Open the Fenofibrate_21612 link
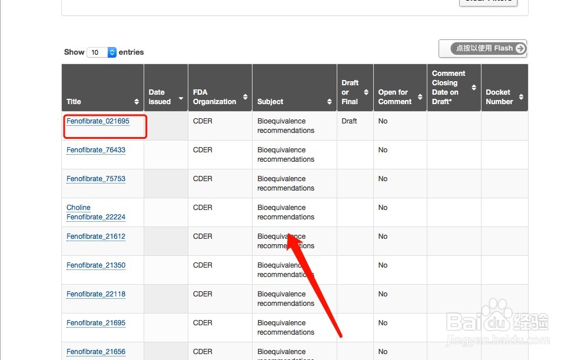Viewport: 581px width, 360px height. (96, 236)
